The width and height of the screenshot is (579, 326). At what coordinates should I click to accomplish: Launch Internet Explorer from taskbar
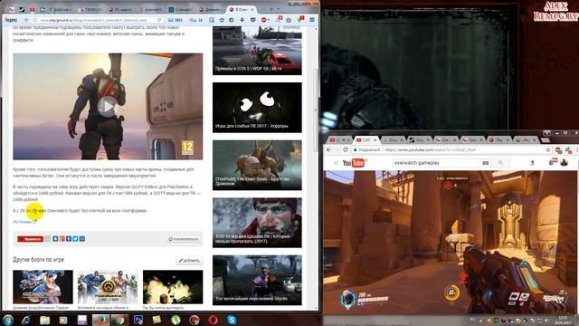click(26, 320)
